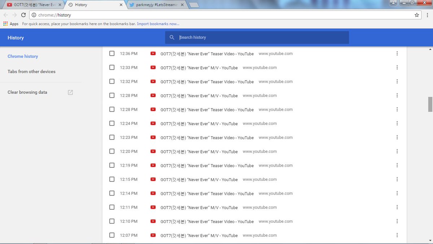Open more actions for the 12:10 PM entry
This screenshot has width=433, height=244.
(x=397, y=221)
